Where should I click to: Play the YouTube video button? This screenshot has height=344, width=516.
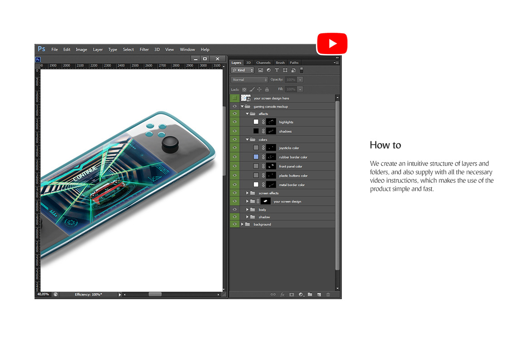tap(332, 43)
